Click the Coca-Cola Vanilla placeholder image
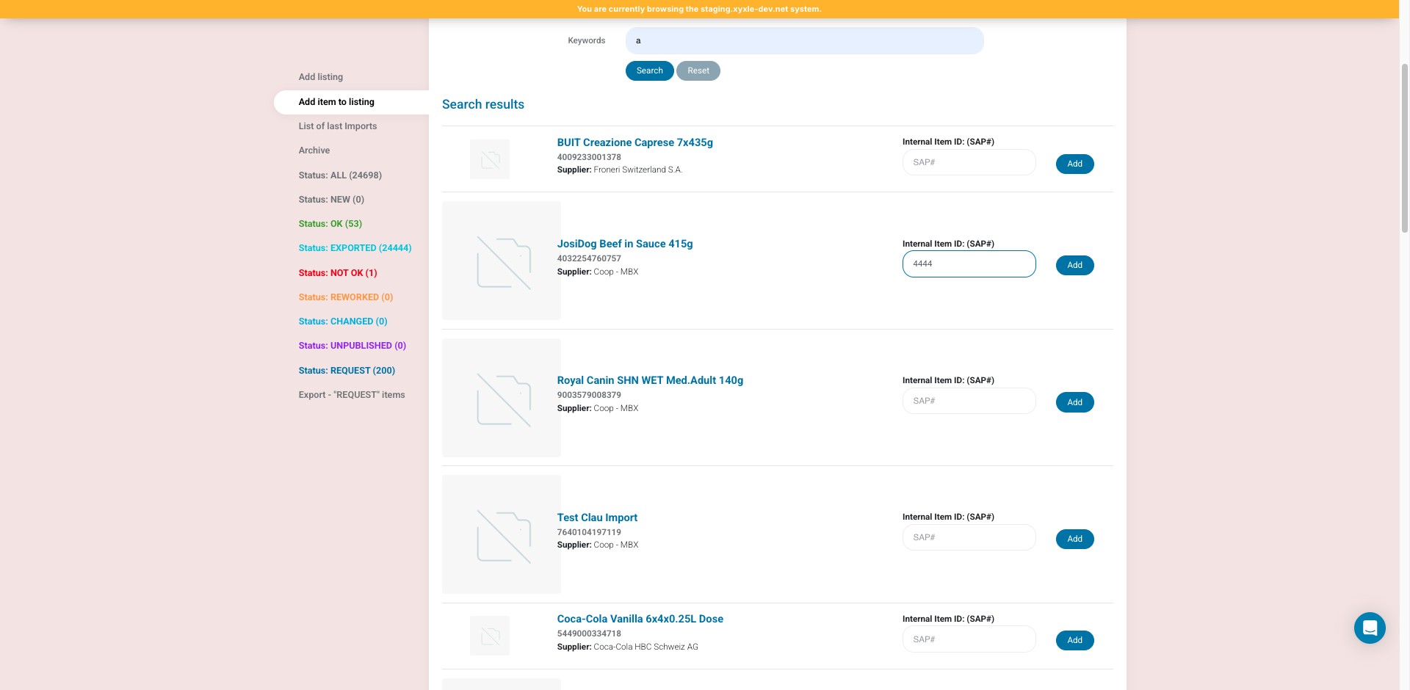 coord(490,636)
